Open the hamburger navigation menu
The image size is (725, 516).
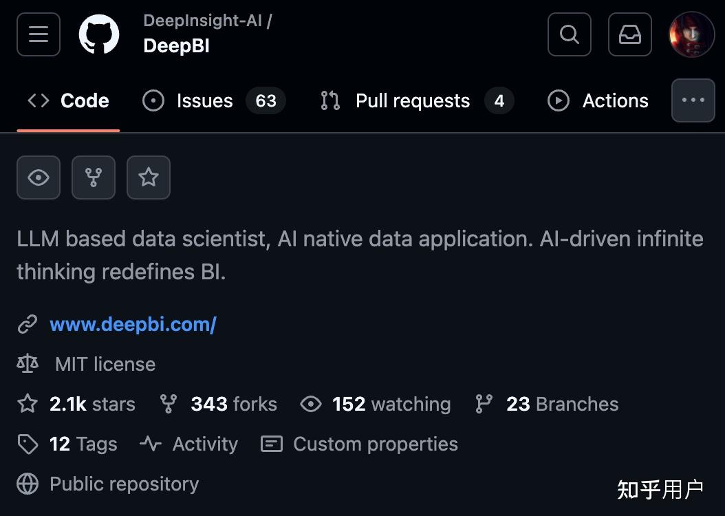tap(39, 34)
